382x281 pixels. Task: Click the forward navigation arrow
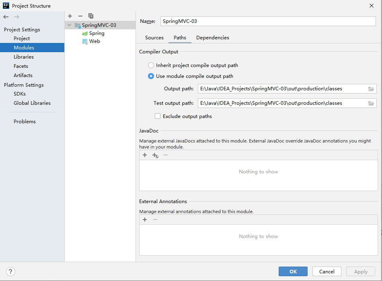16,17
